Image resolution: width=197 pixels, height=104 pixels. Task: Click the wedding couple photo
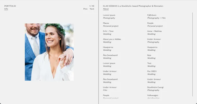(x=49, y=52)
